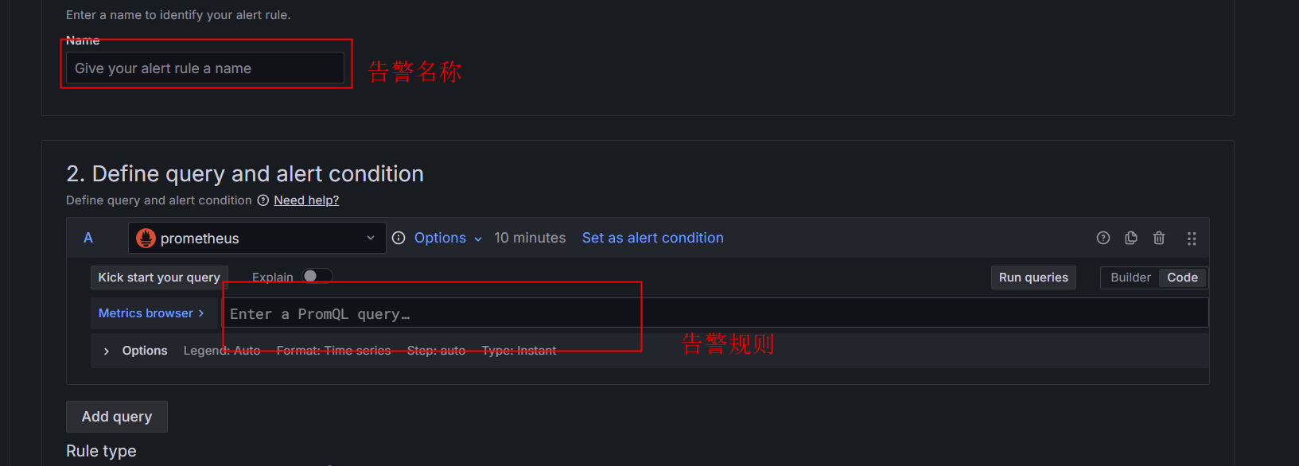Delete query A with the trash icon
This screenshot has width=1299, height=466.
(1159, 237)
